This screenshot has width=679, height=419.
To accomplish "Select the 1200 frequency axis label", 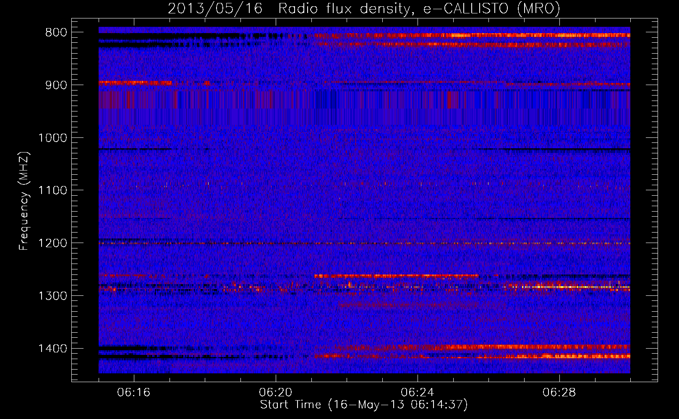I will [52, 243].
